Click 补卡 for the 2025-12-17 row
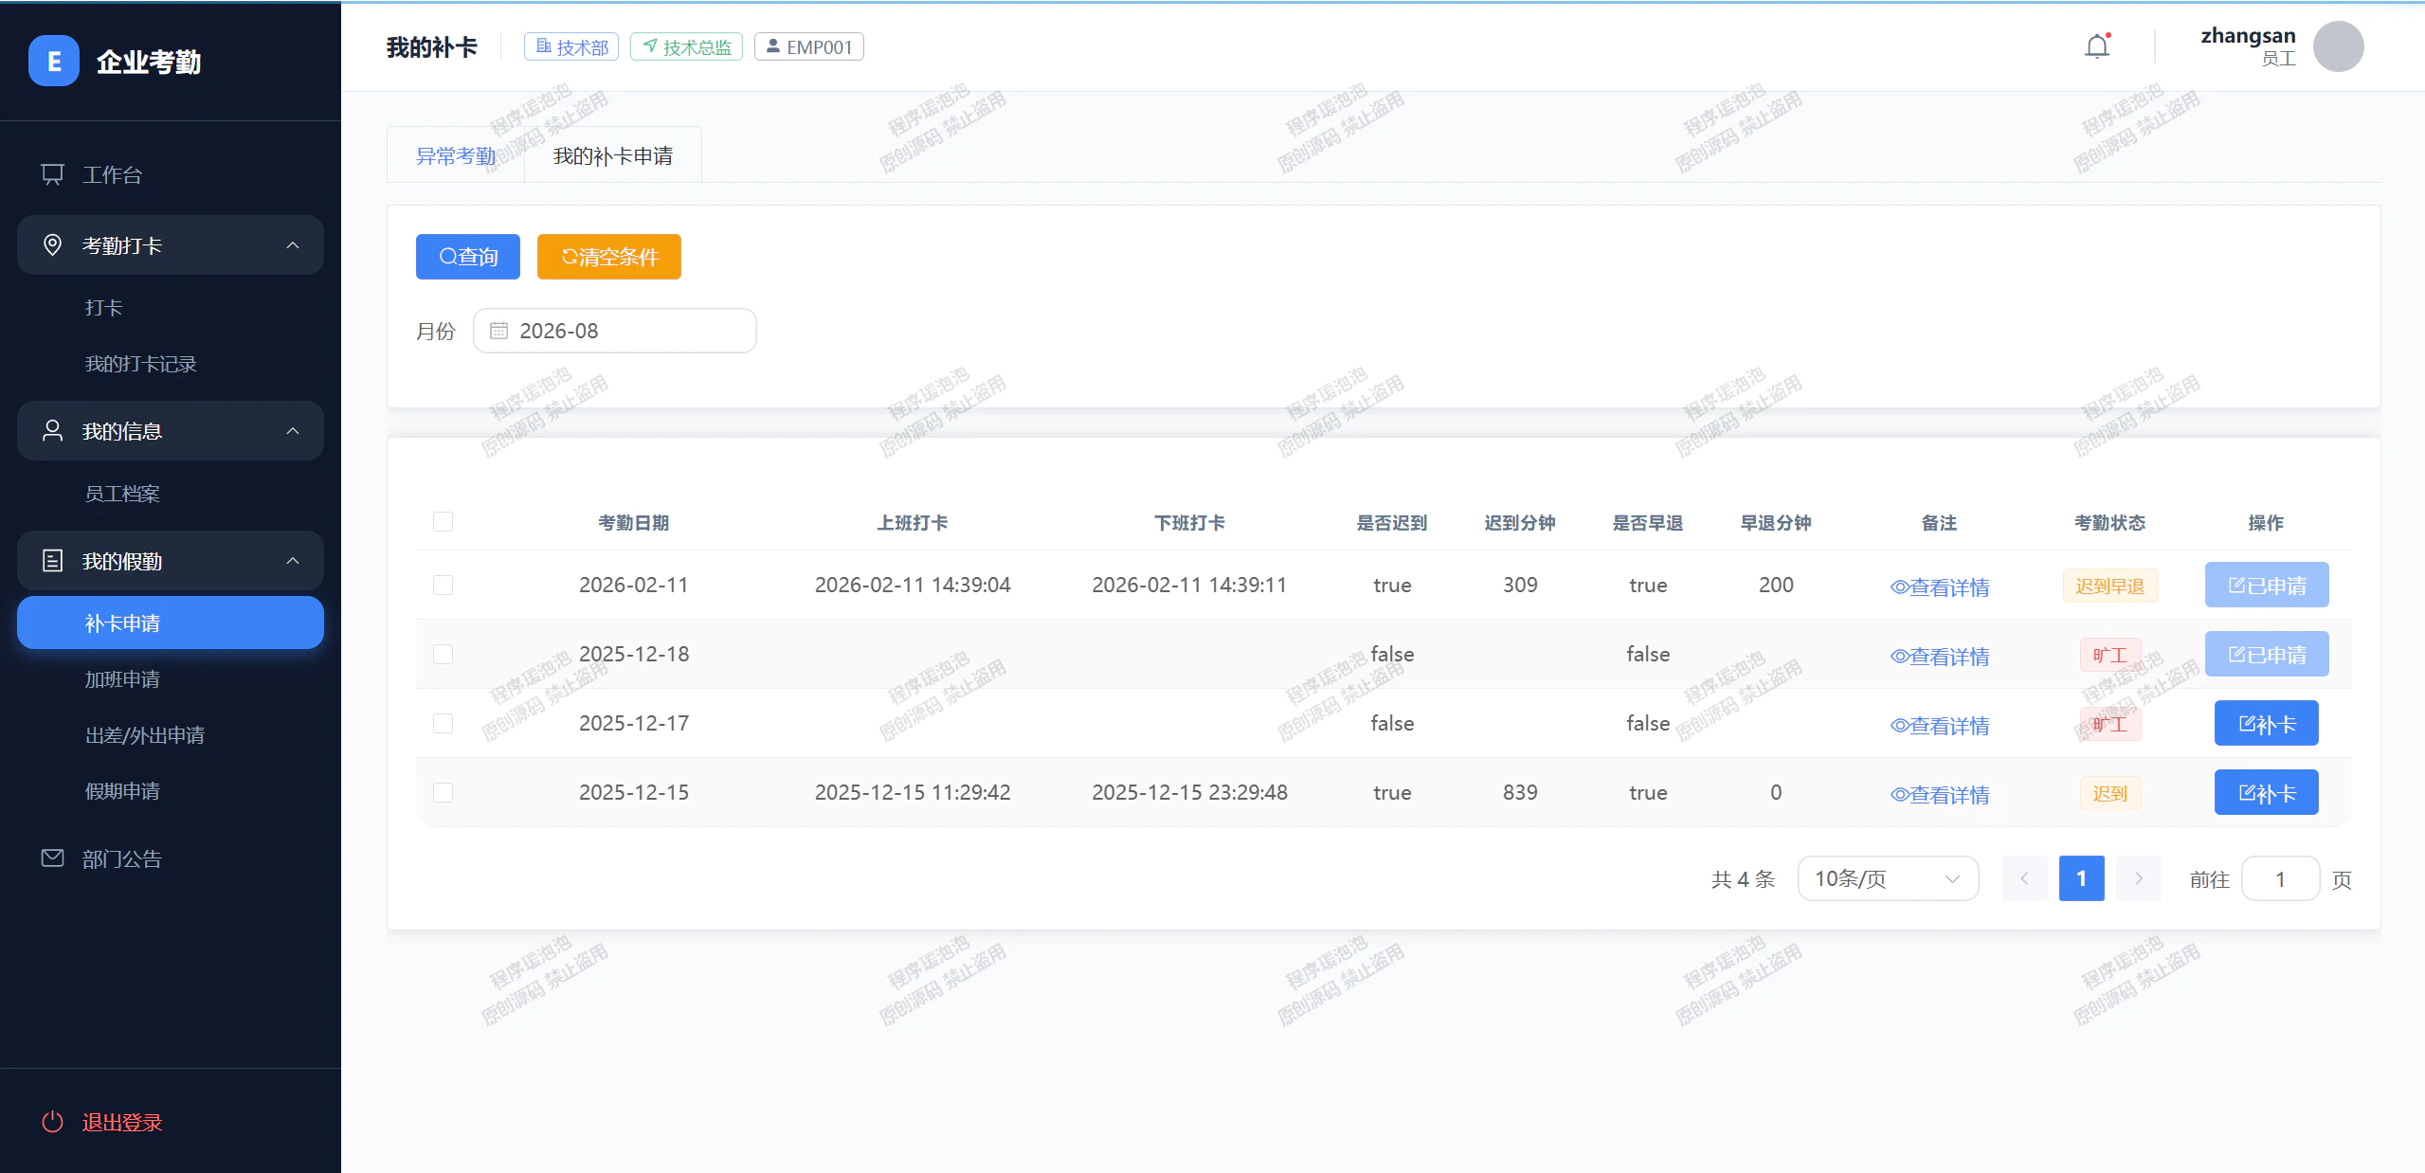2425x1173 pixels. 2266,723
